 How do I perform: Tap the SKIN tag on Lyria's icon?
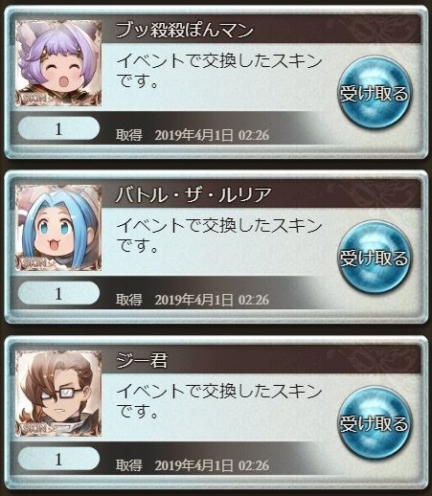pyautogui.click(x=34, y=263)
